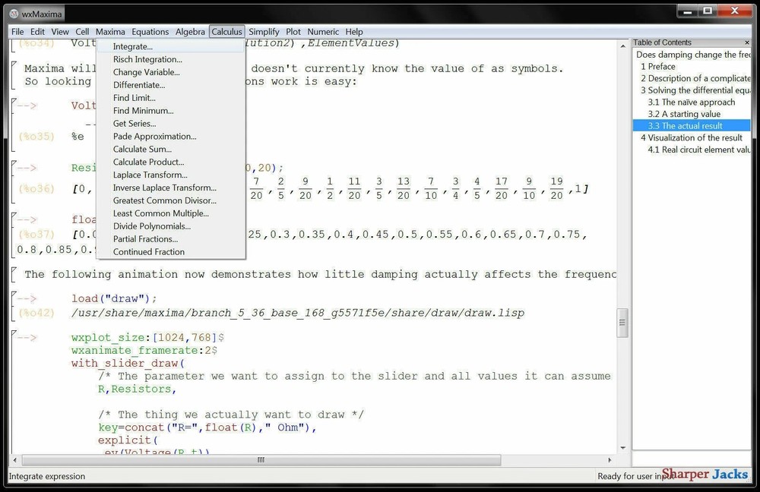The height and width of the screenshot is (492, 760).
Task: Select Differentiate... menu entry
Action: [170, 85]
